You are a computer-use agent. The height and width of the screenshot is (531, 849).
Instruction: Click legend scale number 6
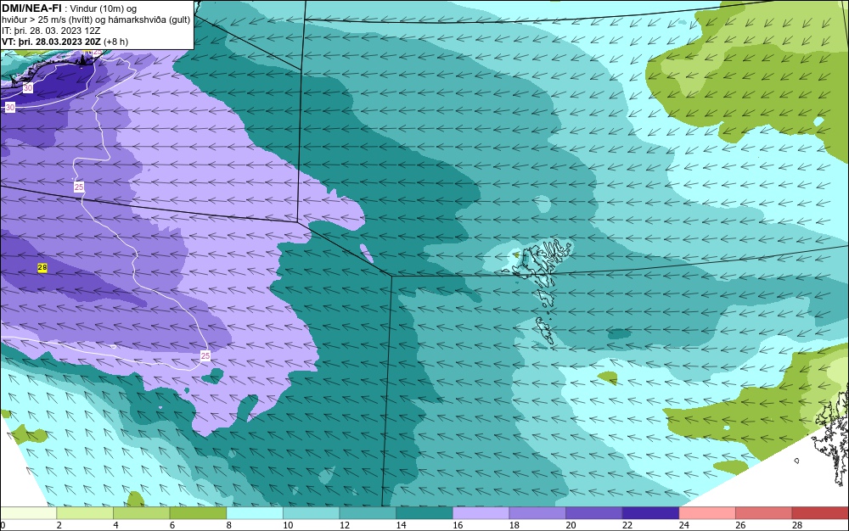click(x=172, y=525)
